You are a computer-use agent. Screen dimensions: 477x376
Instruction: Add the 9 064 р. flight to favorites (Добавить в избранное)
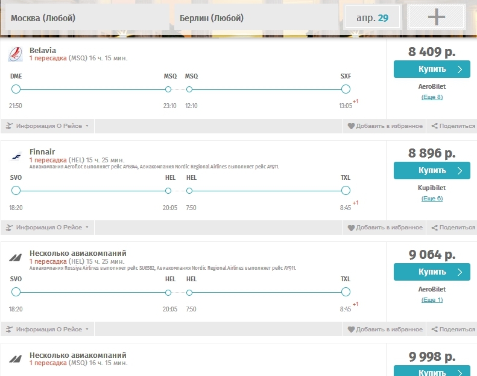(x=385, y=329)
